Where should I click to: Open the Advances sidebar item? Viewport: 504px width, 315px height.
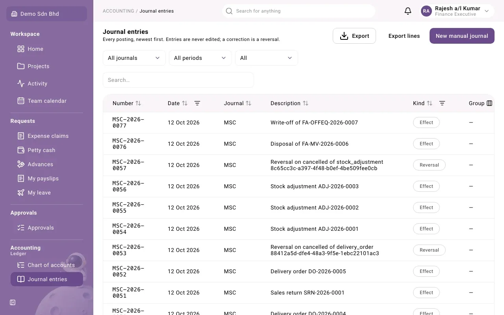coord(47,164)
